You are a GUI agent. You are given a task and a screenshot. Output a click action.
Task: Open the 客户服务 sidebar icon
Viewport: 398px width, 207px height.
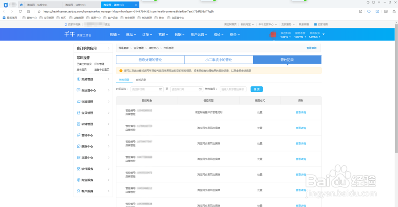(78, 191)
